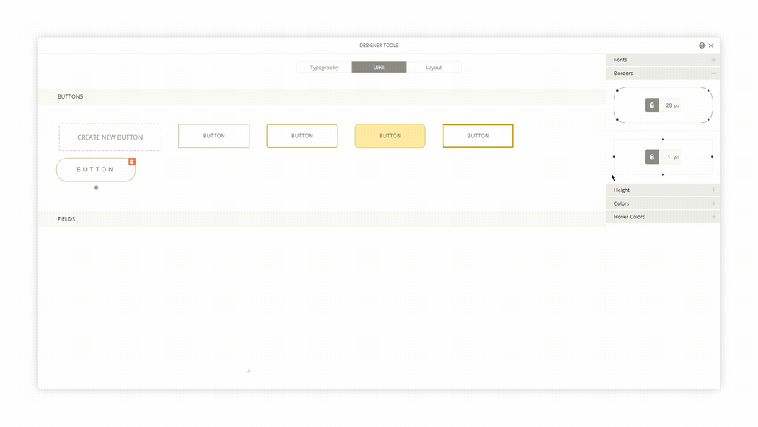Select the thick gold bordered button preset
The height and width of the screenshot is (427, 758).
tap(478, 136)
